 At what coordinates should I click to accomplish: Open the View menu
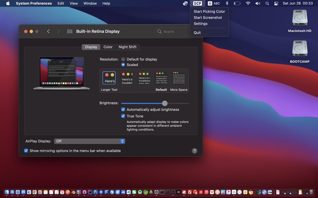coord(74,3)
